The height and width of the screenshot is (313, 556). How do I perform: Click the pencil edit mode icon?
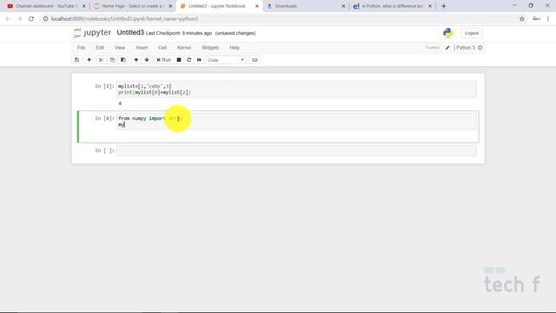tap(447, 48)
